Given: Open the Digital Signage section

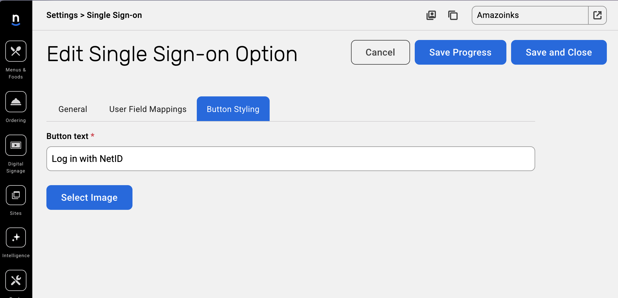Looking at the screenshot, I should click(16, 145).
